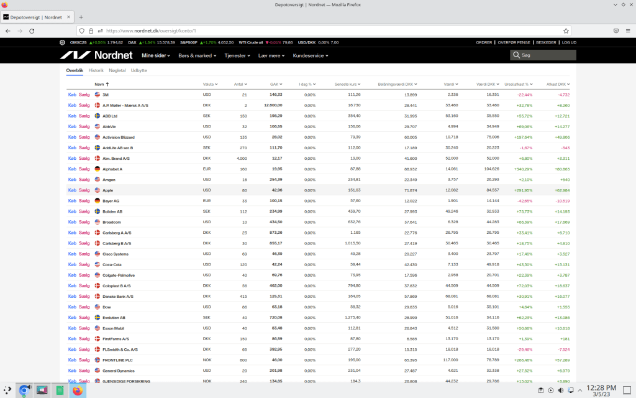Click into the Søg search field
Screen dimensions: 636x398
(x=547, y=55)
